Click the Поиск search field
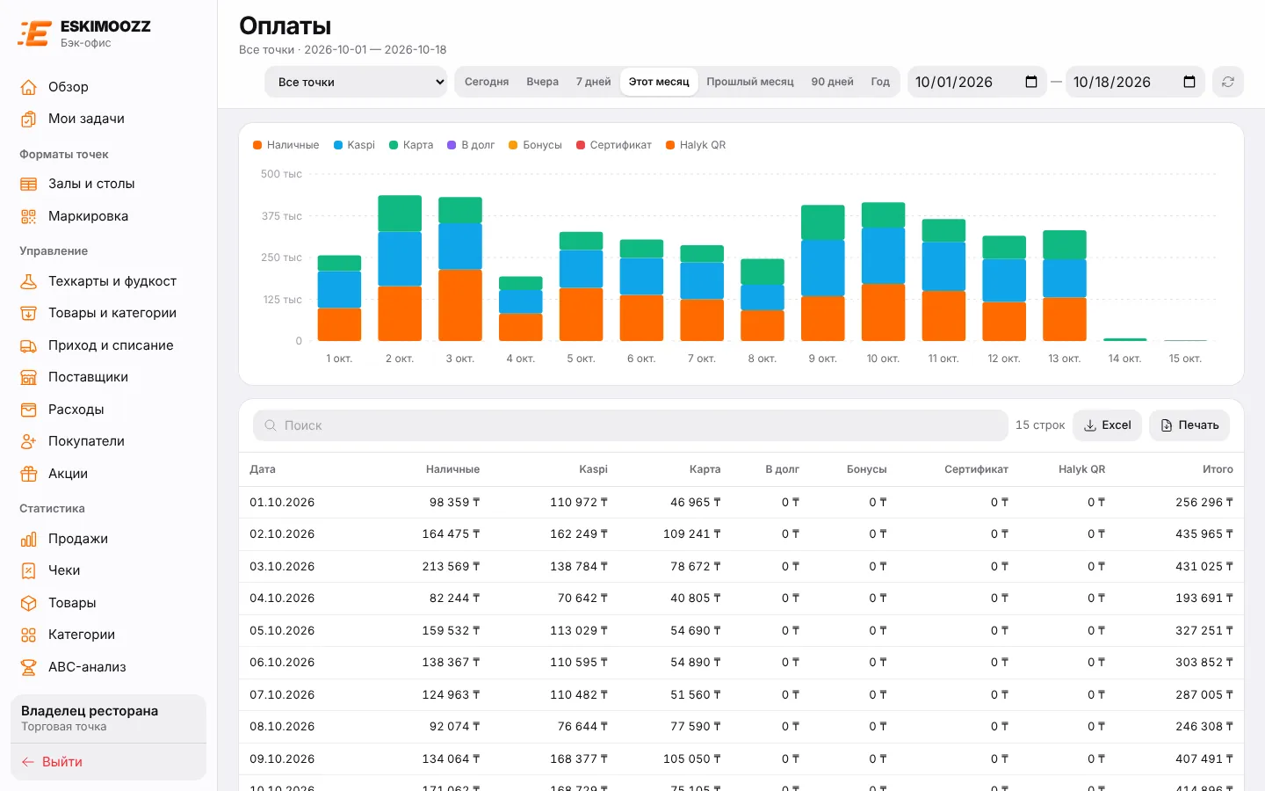This screenshot has width=1265, height=791. pos(631,425)
